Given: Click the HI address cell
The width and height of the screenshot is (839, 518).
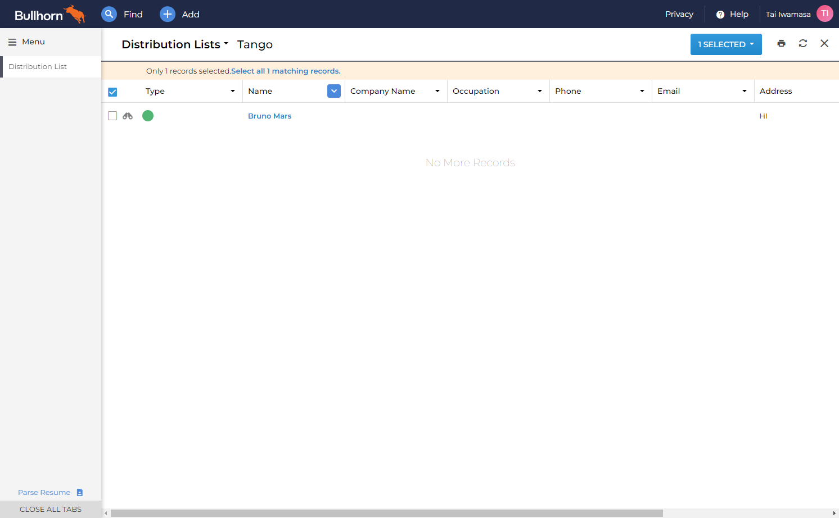Looking at the screenshot, I should (764, 116).
